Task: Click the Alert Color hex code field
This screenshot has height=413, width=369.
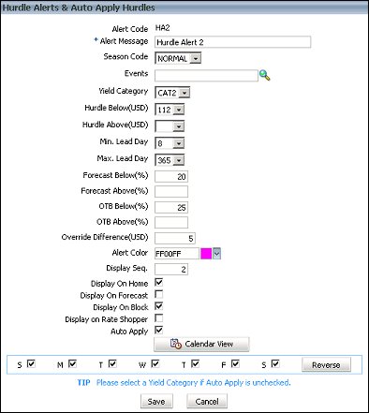Action: (x=177, y=254)
